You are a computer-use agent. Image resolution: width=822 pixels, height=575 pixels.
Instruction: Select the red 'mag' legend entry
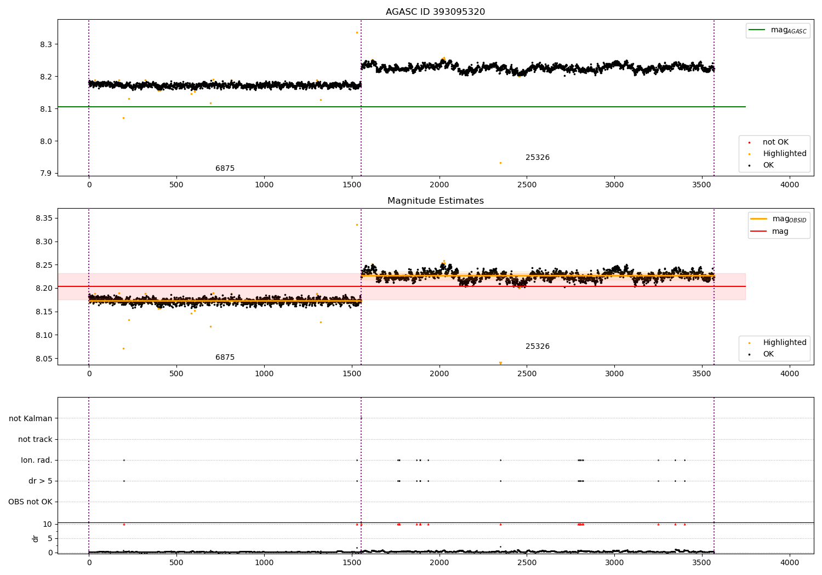(770, 232)
